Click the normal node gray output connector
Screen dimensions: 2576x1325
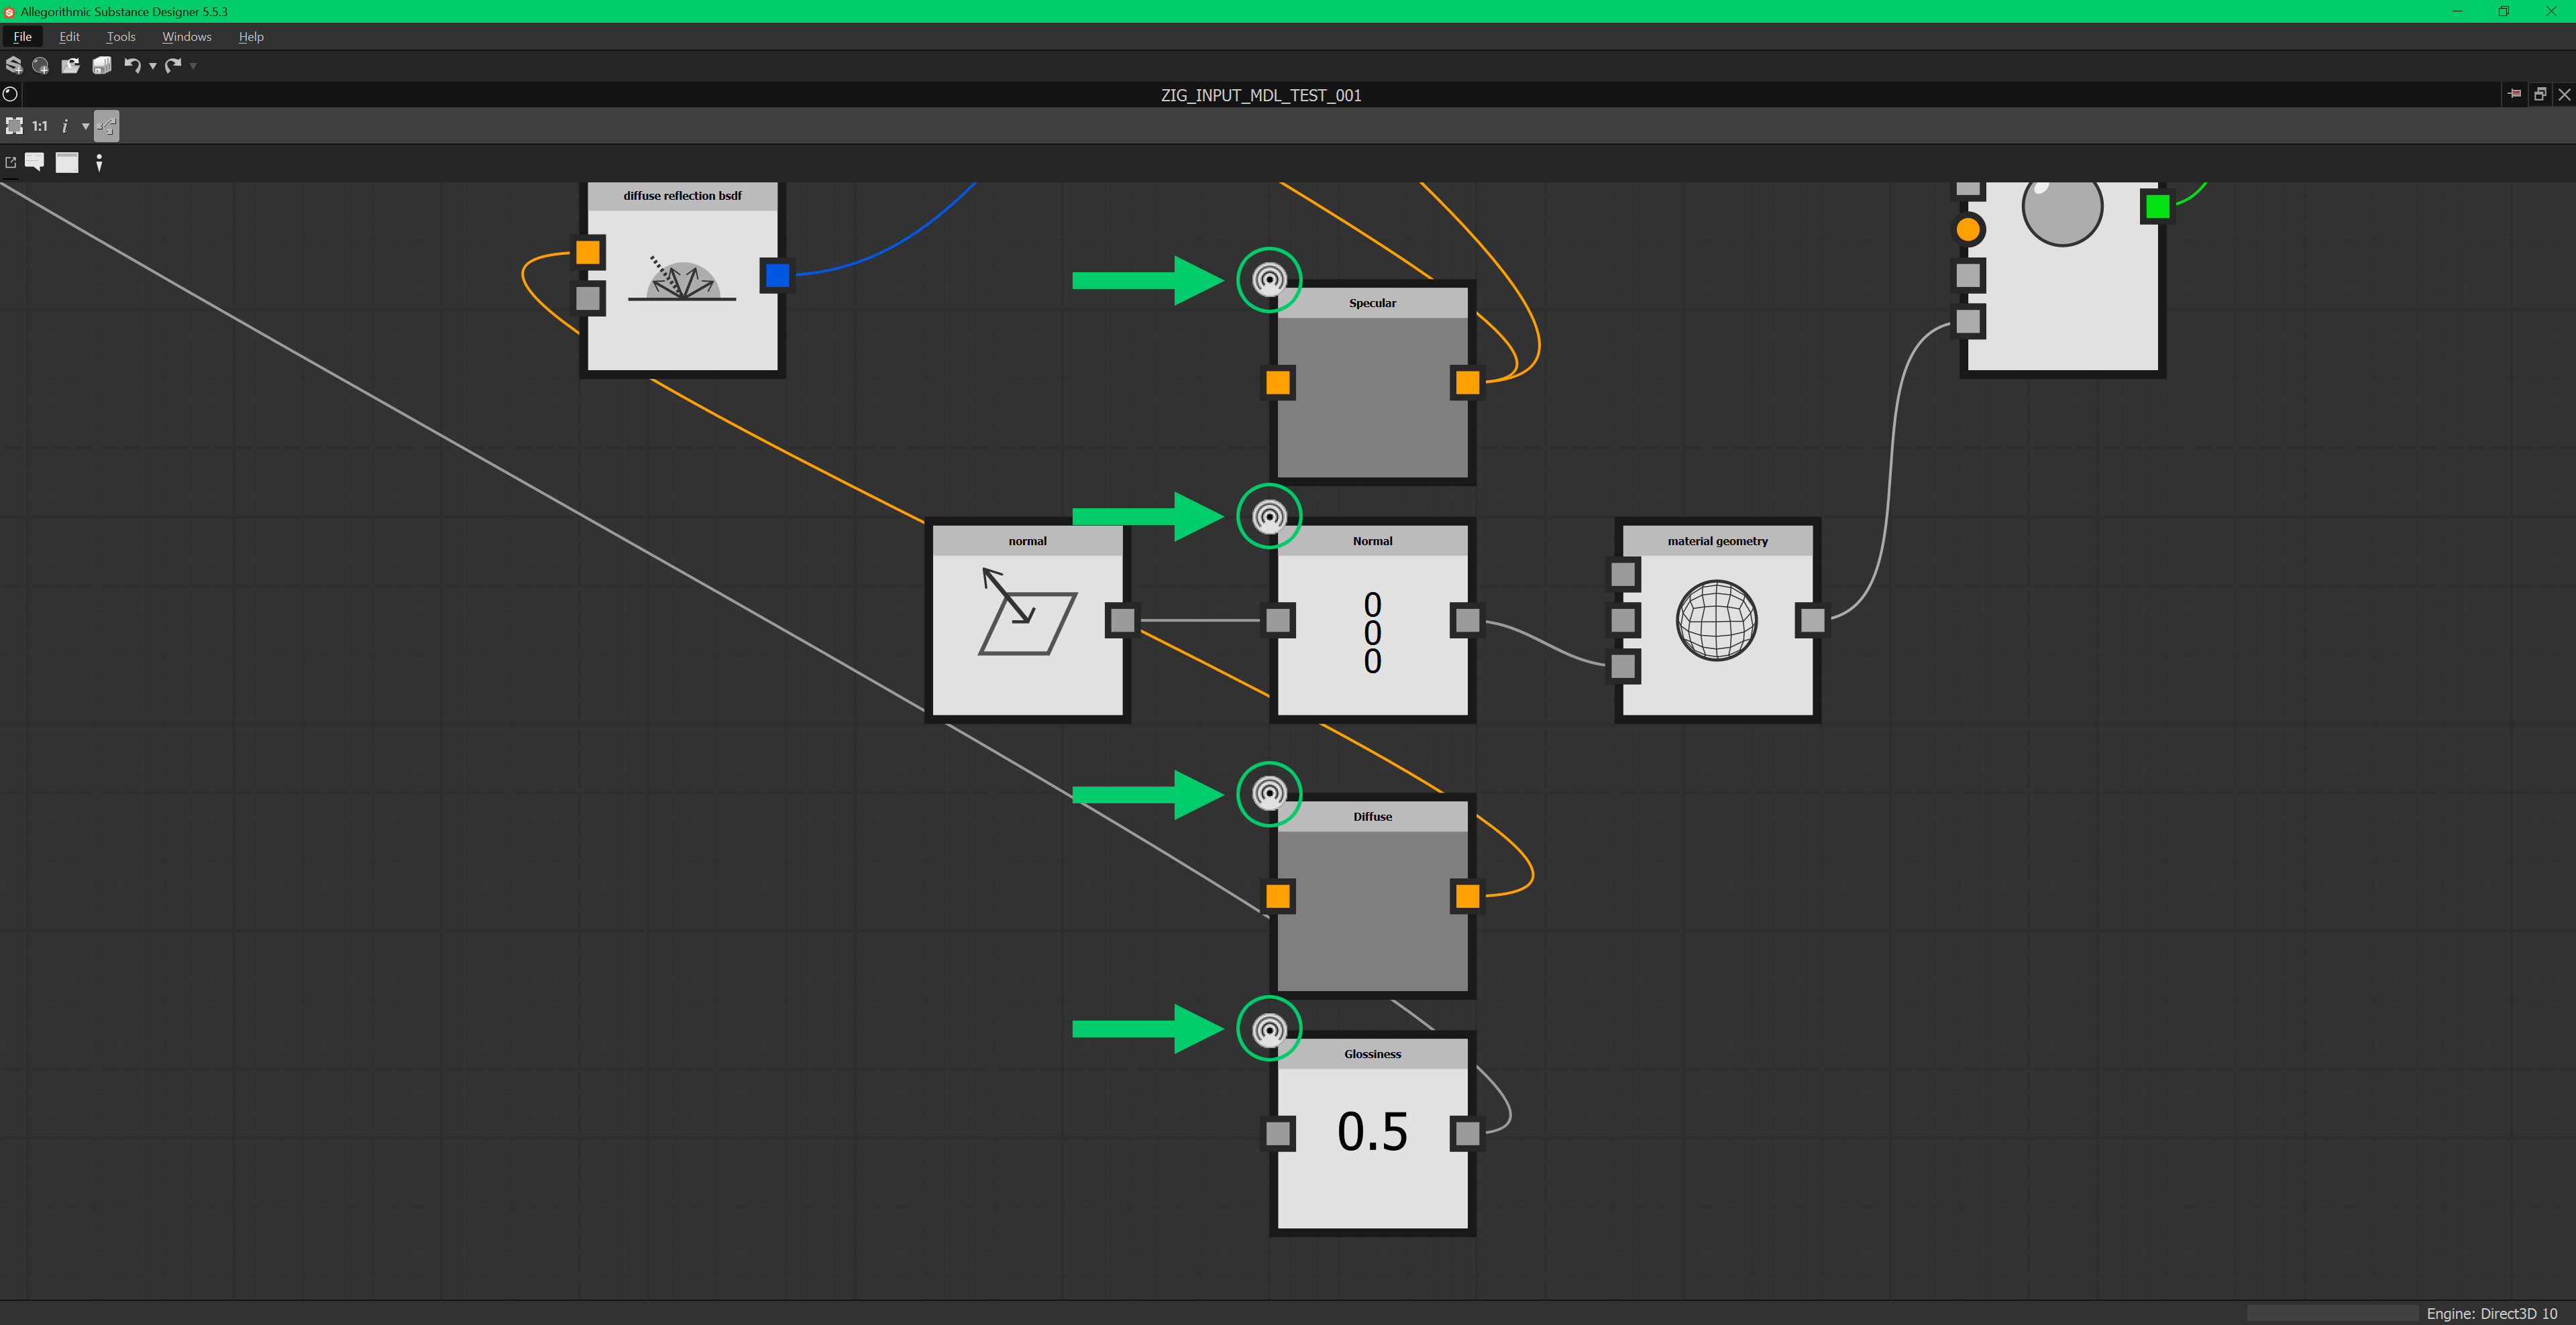[1122, 620]
